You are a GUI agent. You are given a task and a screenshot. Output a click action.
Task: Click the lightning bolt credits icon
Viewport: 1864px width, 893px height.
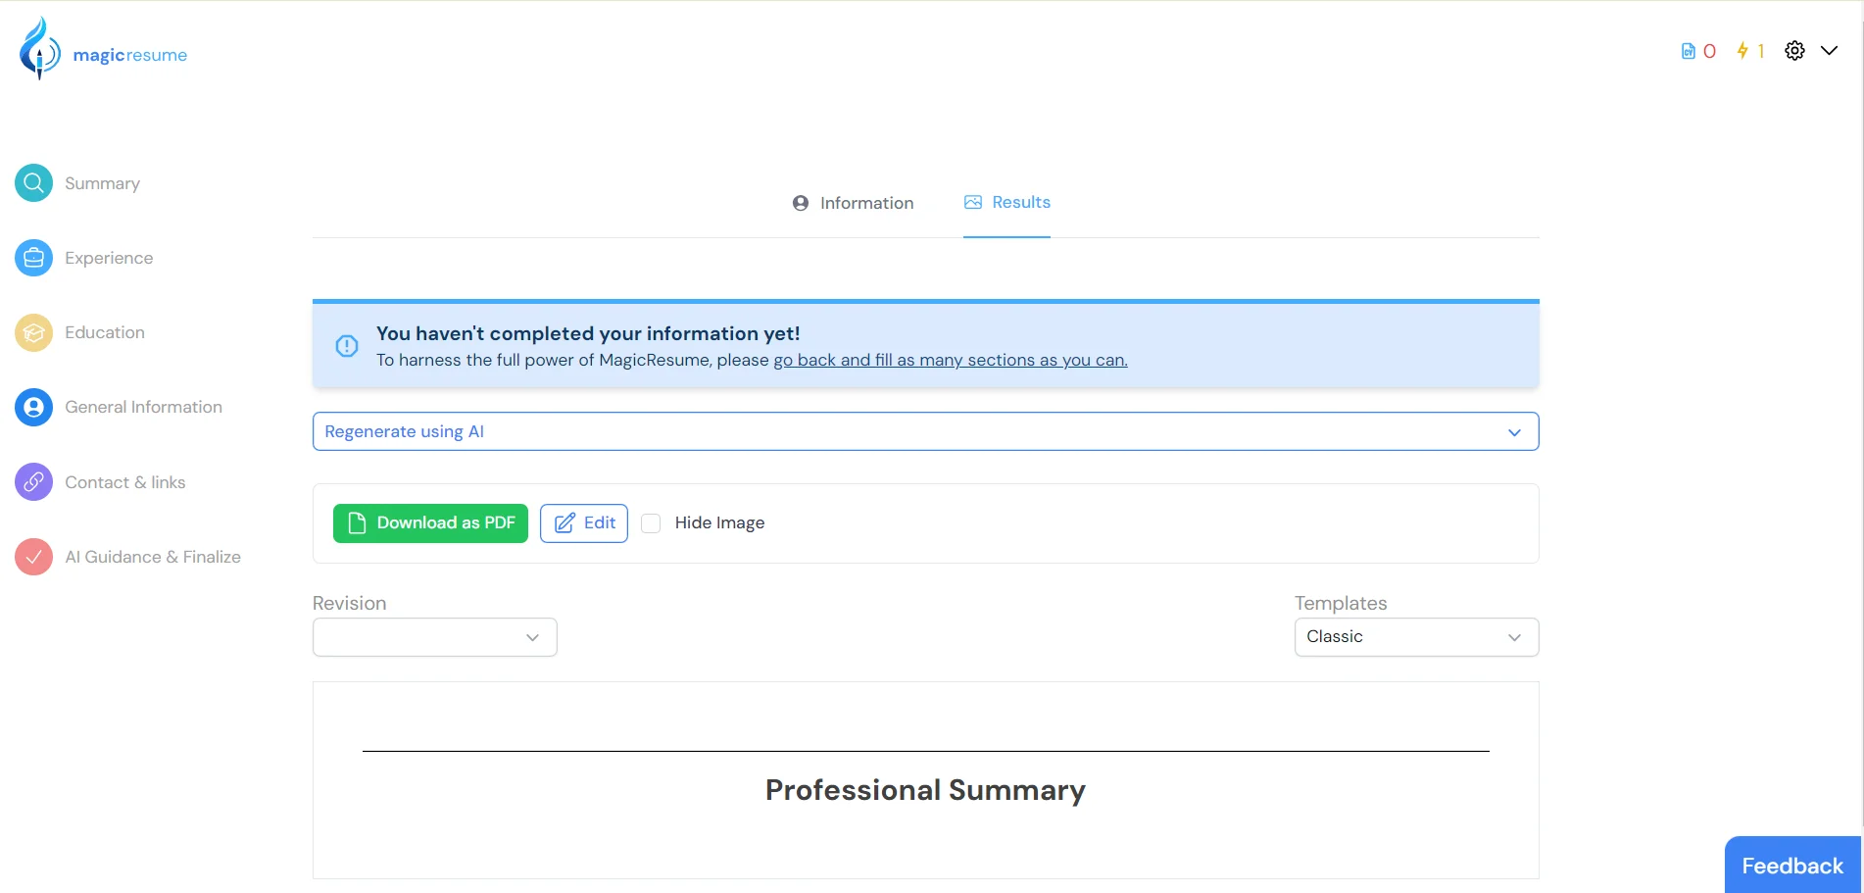1742,51
